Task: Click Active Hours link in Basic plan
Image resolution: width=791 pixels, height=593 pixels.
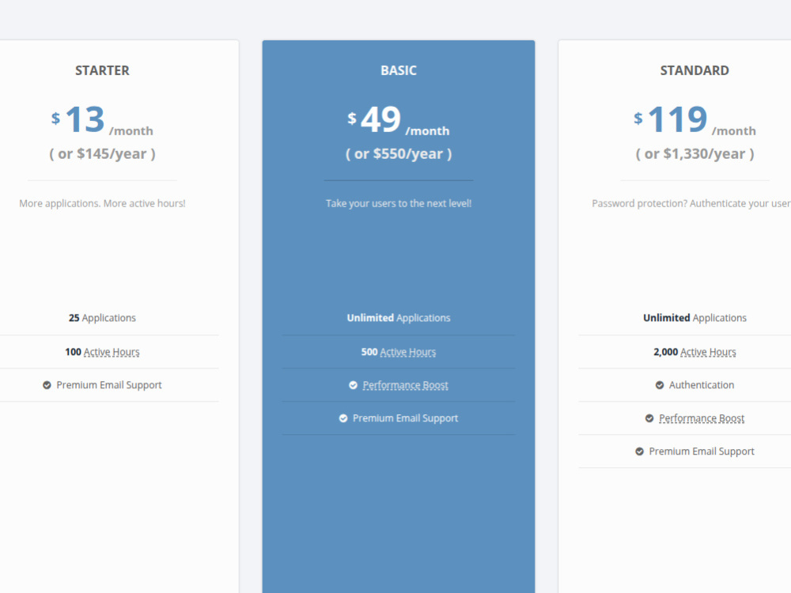Action: (x=407, y=352)
